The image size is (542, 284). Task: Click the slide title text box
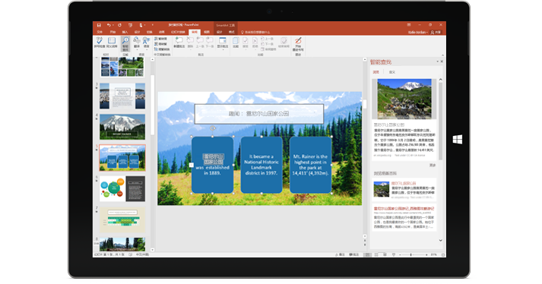point(259,114)
